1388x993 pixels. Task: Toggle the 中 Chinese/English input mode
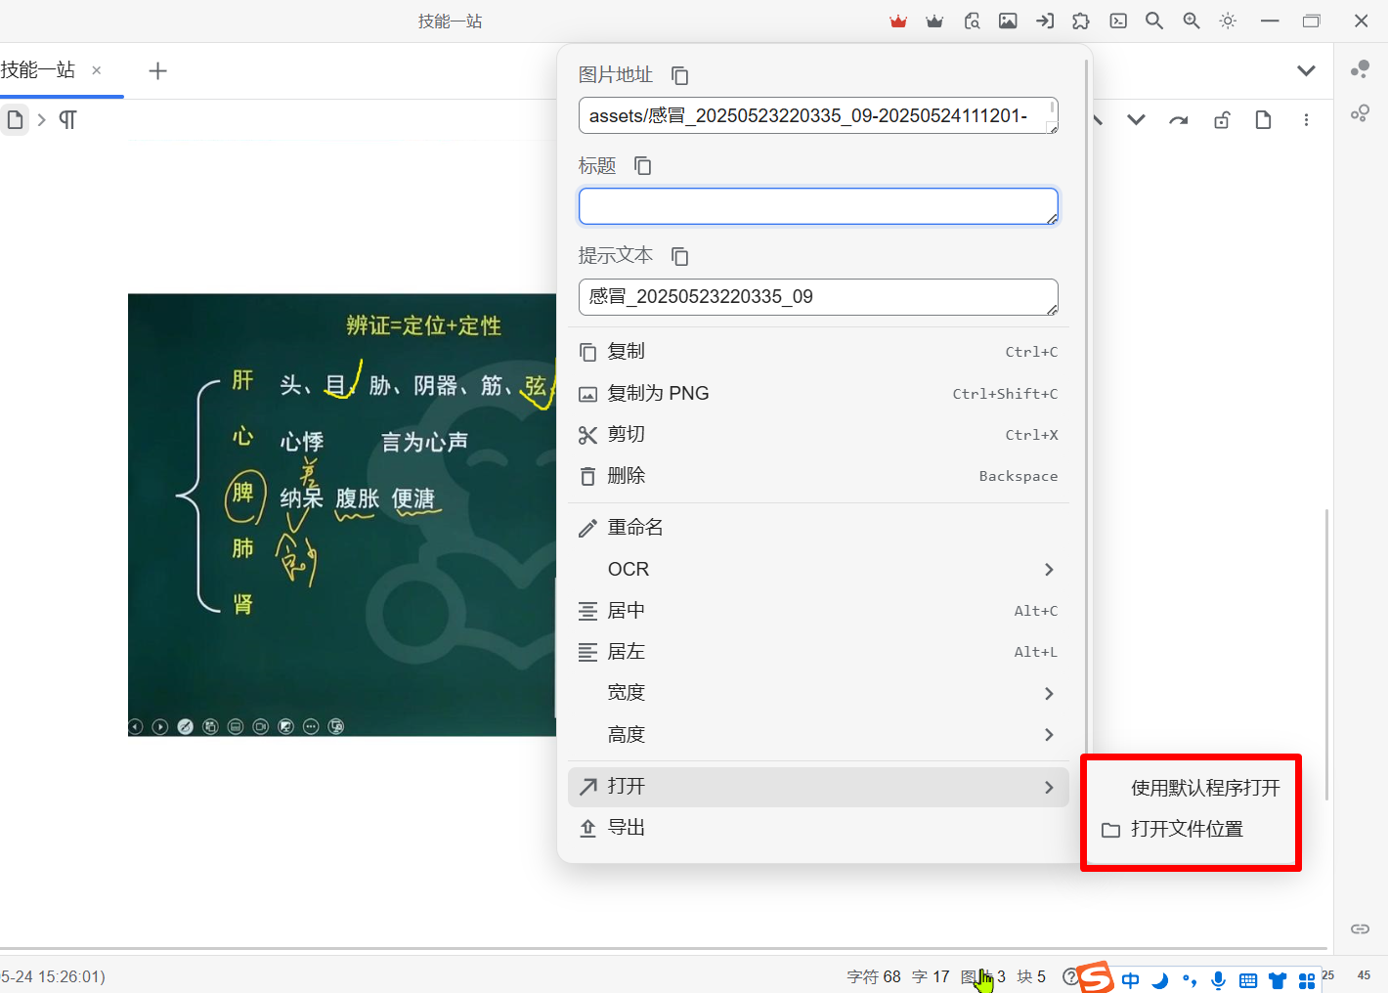1131,980
